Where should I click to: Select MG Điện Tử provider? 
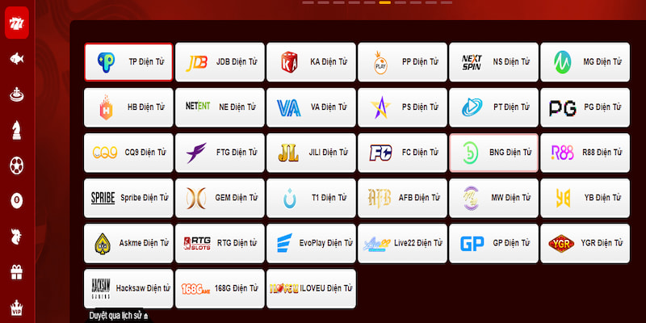click(585, 62)
